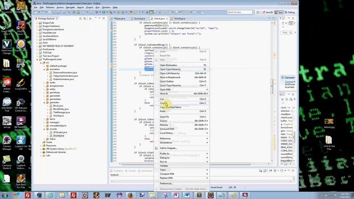Click the Debug toolbar button

97,12
